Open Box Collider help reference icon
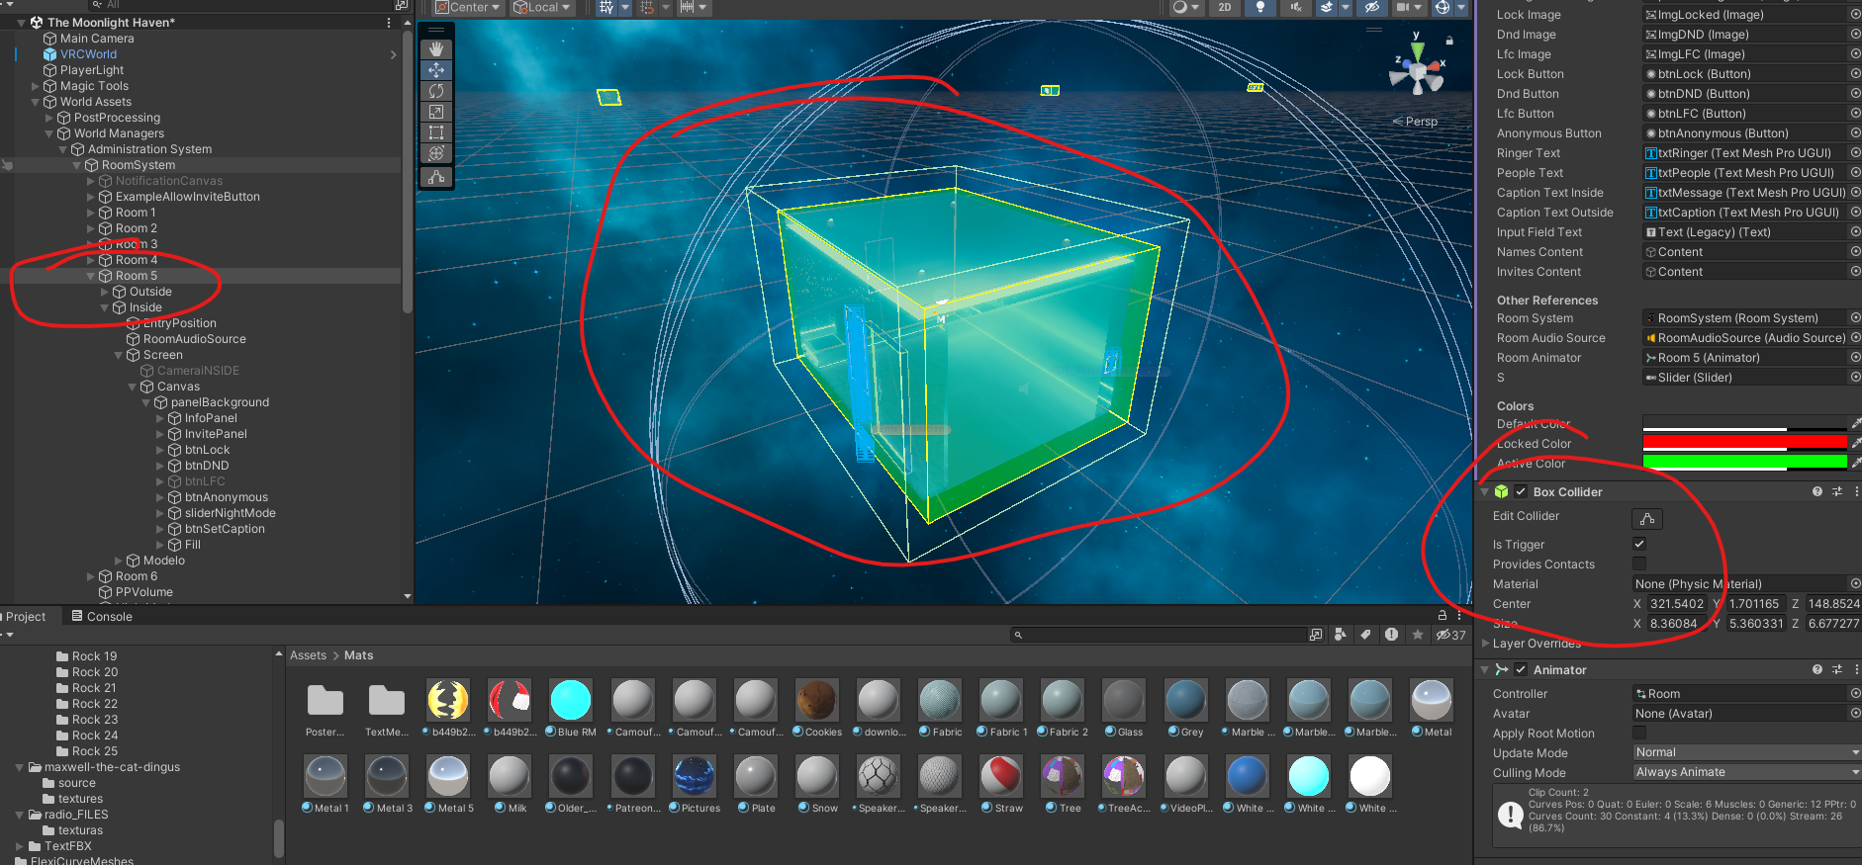Viewport: 1862px width, 865px height. [1816, 491]
